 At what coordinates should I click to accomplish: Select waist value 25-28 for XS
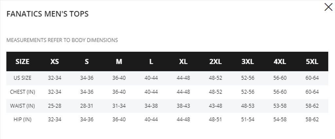pyautogui.click(x=55, y=106)
